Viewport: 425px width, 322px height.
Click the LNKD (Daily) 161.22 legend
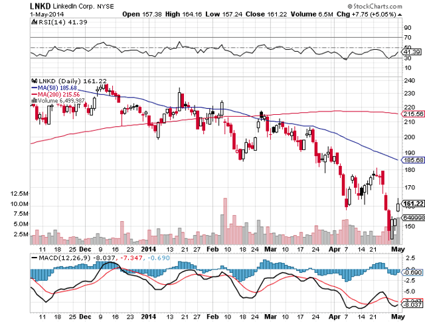pos(72,81)
